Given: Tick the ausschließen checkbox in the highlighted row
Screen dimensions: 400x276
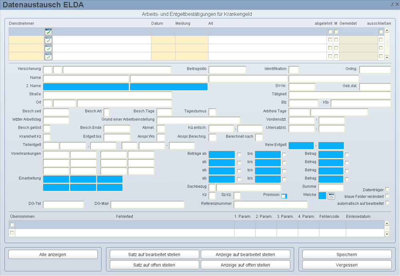Looking at the screenshot, I should tap(381, 32).
